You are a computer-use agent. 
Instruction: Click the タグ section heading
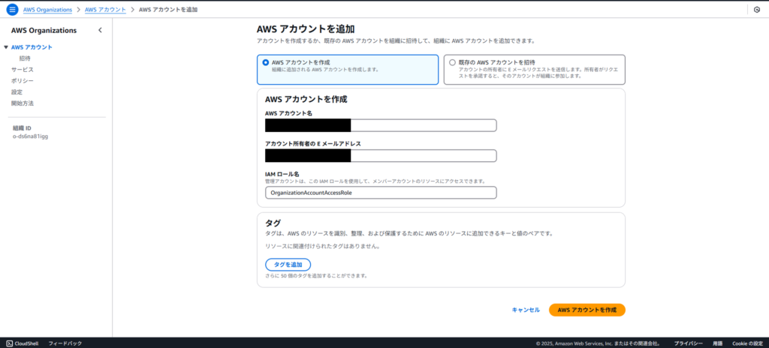[273, 223]
